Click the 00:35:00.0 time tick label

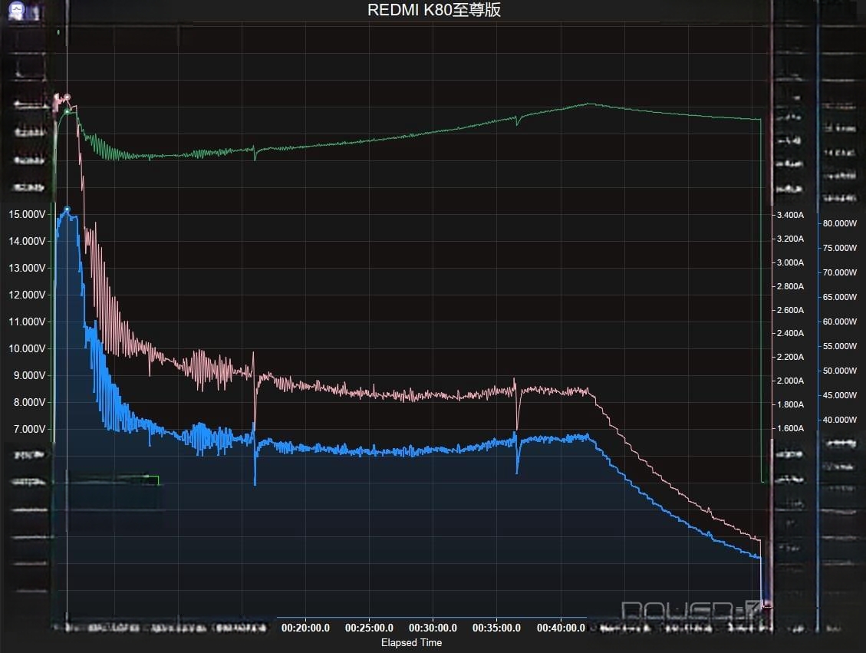click(x=496, y=628)
